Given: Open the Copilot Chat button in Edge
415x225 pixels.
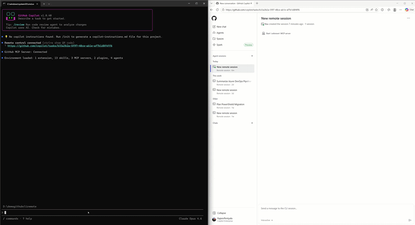Looking at the screenshot, I should pyautogui.click(x=409, y=10).
